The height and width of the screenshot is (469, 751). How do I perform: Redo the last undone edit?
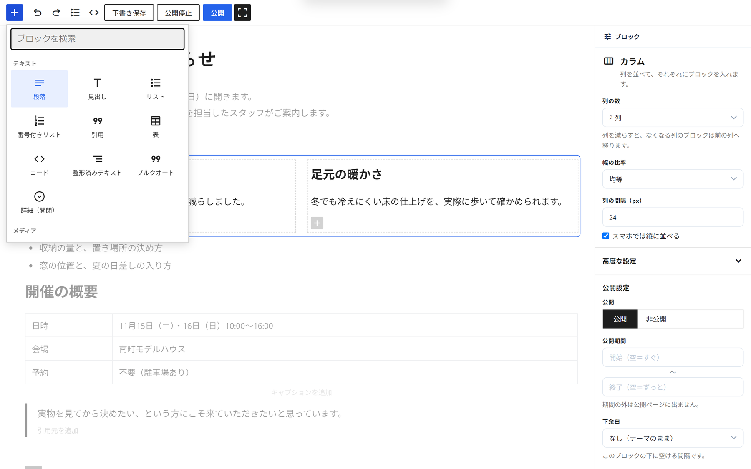point(56,13)
